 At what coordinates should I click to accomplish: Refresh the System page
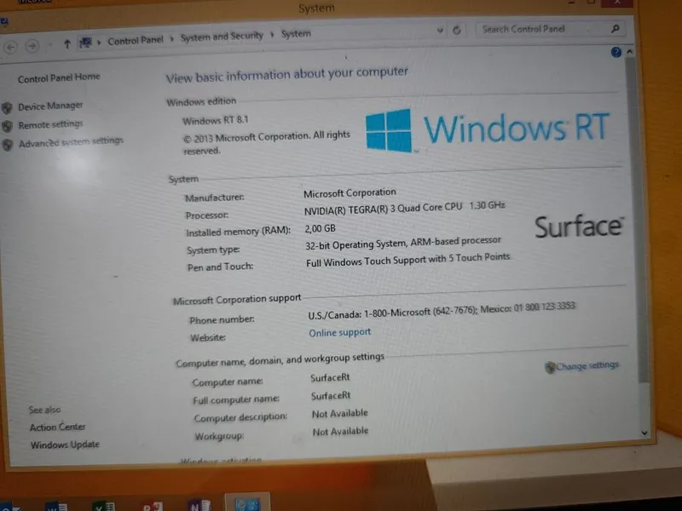(457, 30)
